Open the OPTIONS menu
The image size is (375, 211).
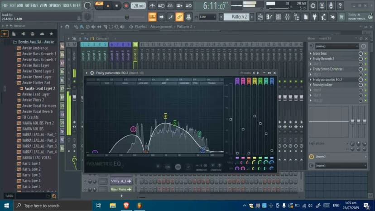55,5
